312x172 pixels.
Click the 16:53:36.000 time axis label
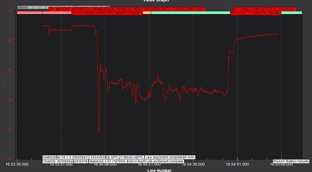[17, 164]
